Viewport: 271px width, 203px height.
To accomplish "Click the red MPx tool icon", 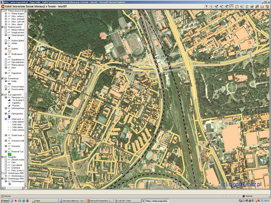I will pos(267,6).
